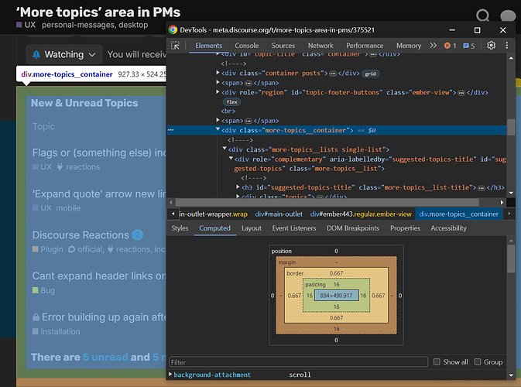The image size is (521, 387).
Task: Open the Watching notification dropdown
Action: tap(64, 54)
